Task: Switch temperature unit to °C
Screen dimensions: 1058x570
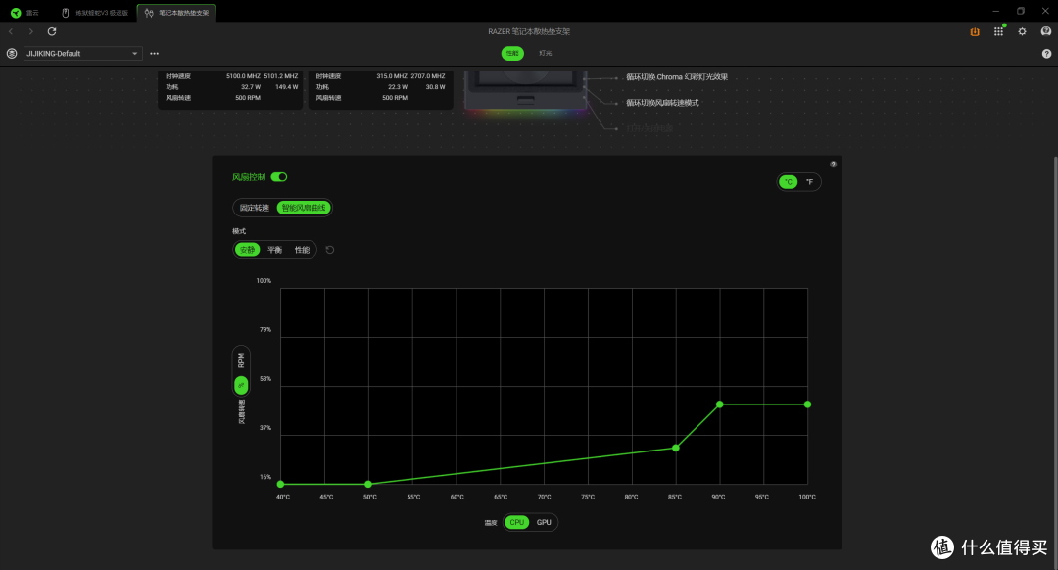Action: pyautogui.click(x=788, y=182)
